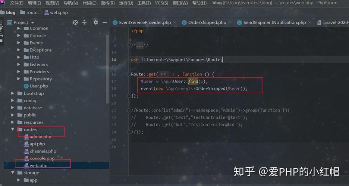Expand the database folder
This screenshot has width=349, height=186.
click(x=13, y=108)
